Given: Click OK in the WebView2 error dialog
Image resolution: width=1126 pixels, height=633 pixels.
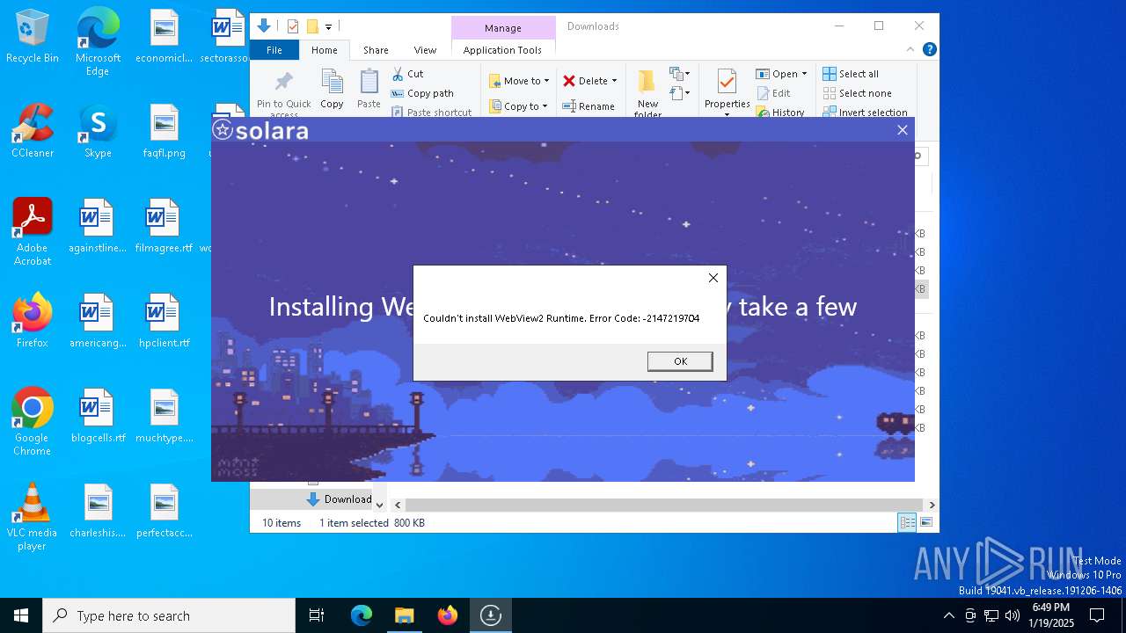Looking at the screenshot, I should (x=680, y=361).
